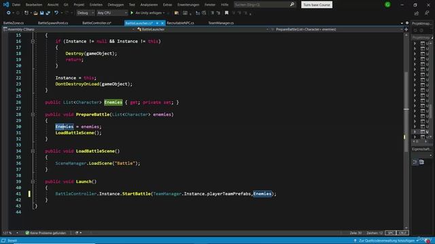Click the split editor plus icon
Viewport: 435px width, 244px height.
pyautogui.click(x=406, y=29)
